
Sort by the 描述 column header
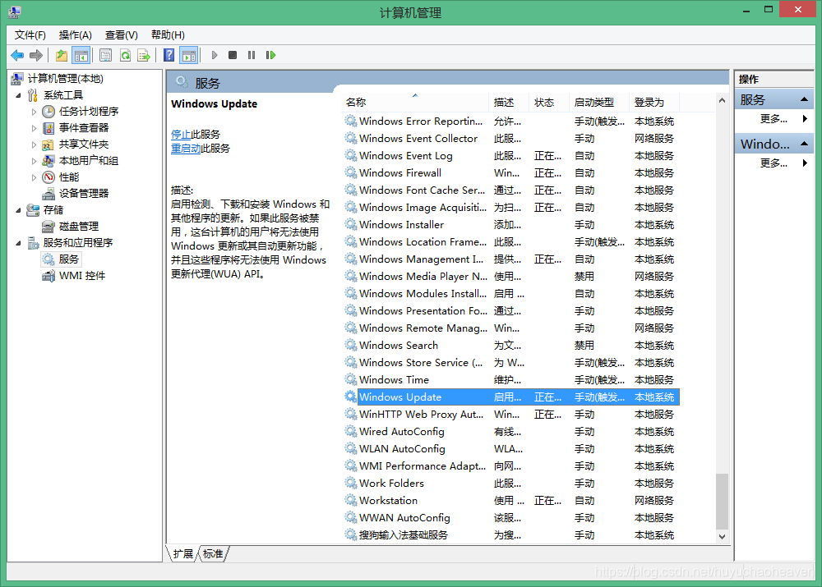click(x=509, y=102)
